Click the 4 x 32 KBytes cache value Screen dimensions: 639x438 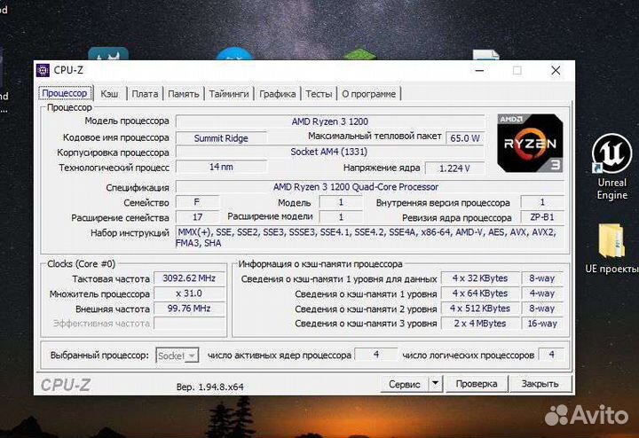(x=480, y=278)
